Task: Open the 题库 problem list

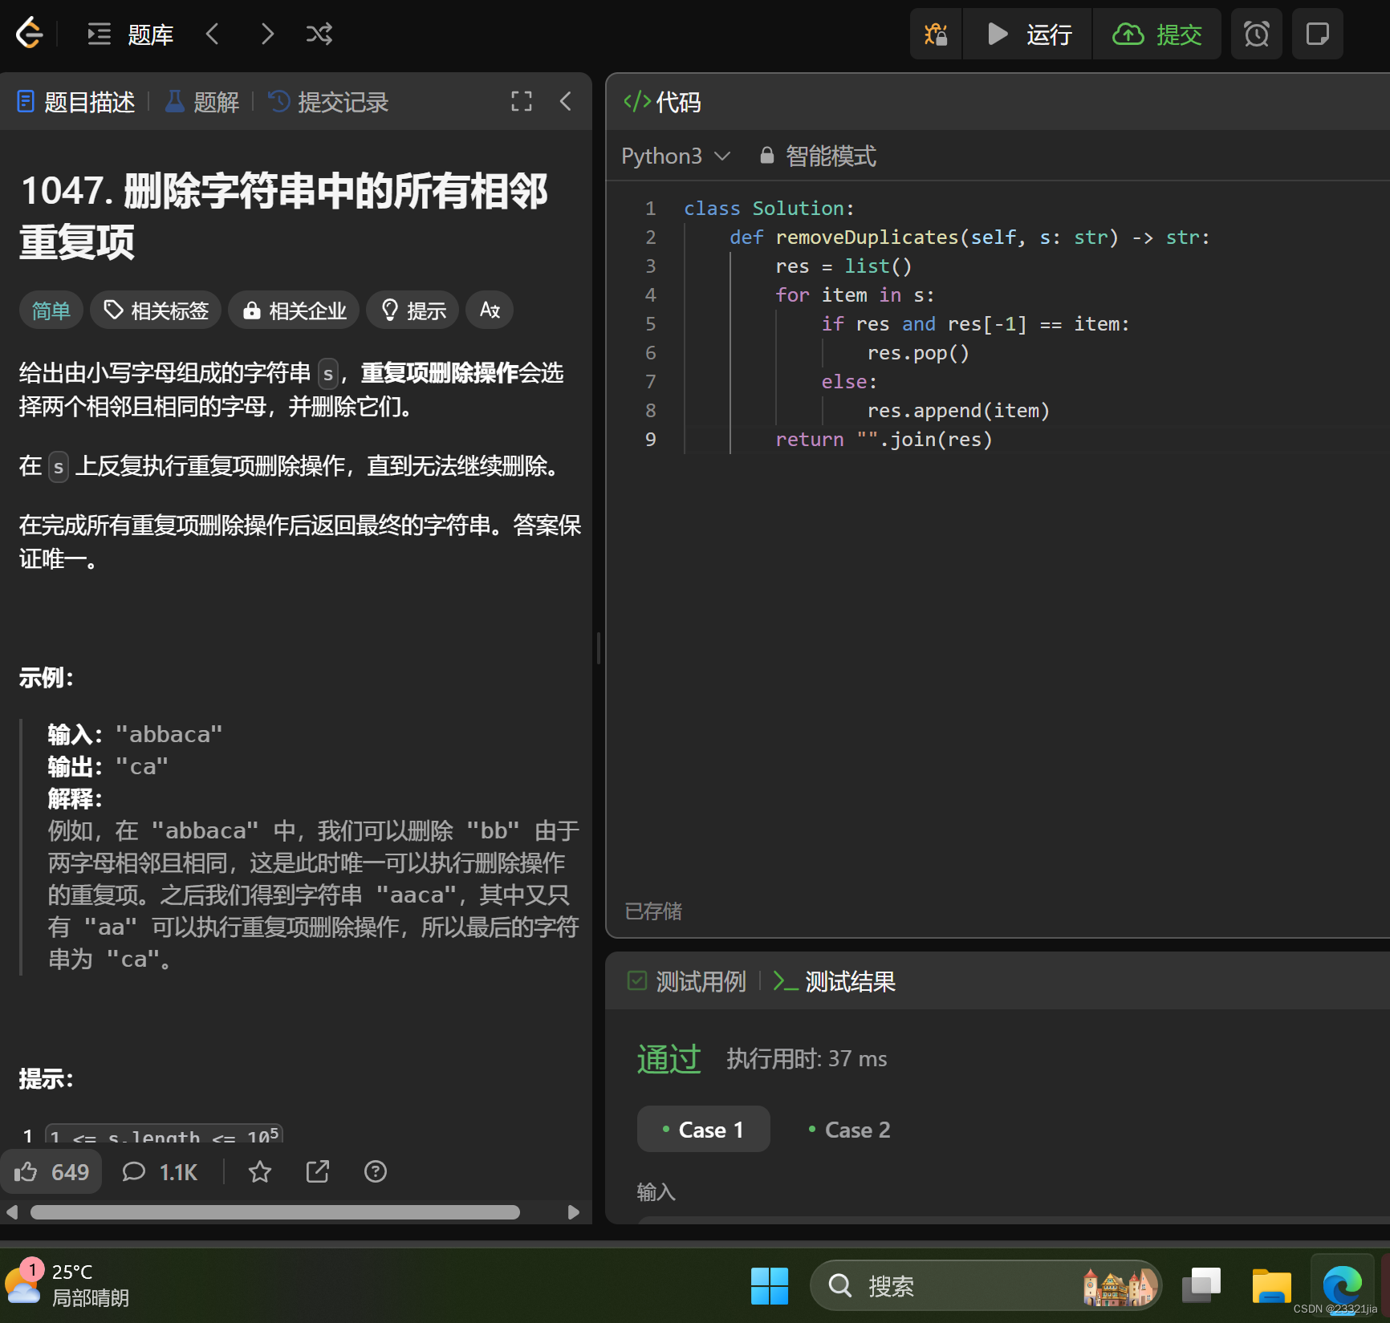Action: click(131, 34)
